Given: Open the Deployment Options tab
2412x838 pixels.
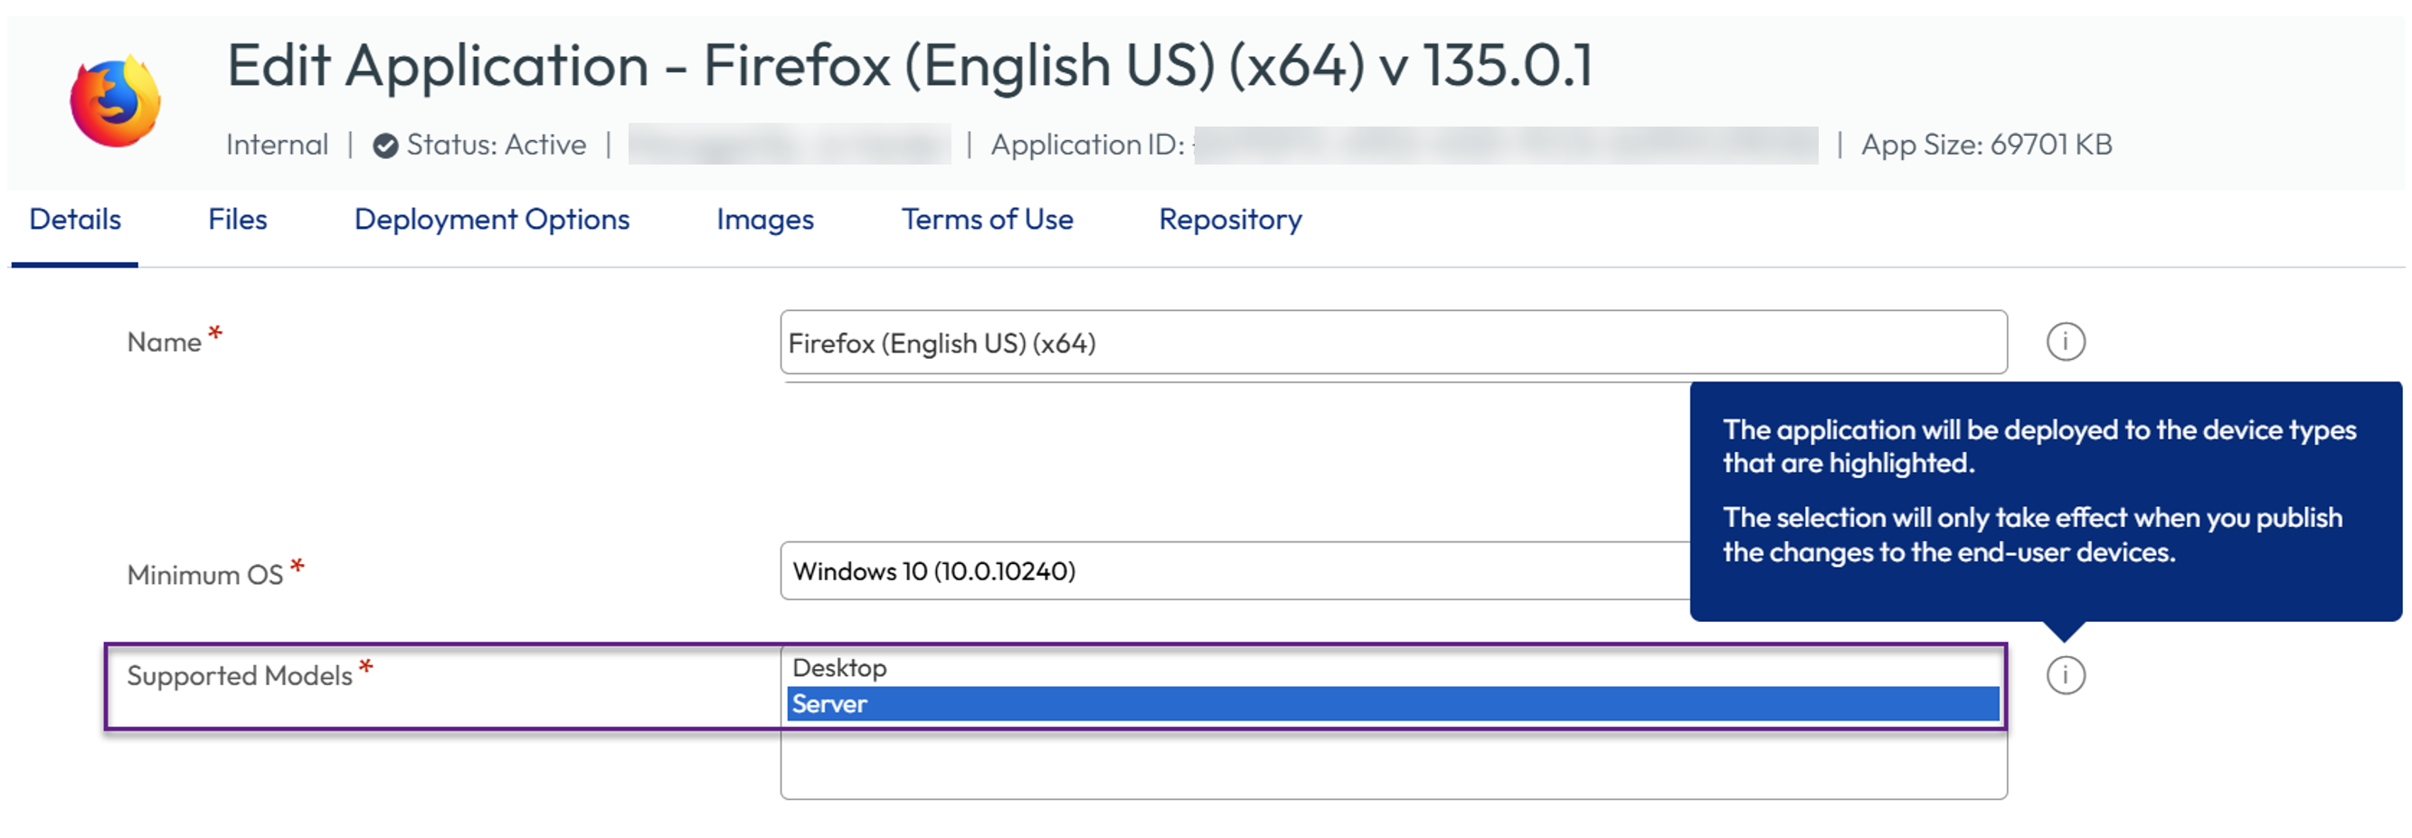Looking at the screenshot, I should [x=492, y=219].
